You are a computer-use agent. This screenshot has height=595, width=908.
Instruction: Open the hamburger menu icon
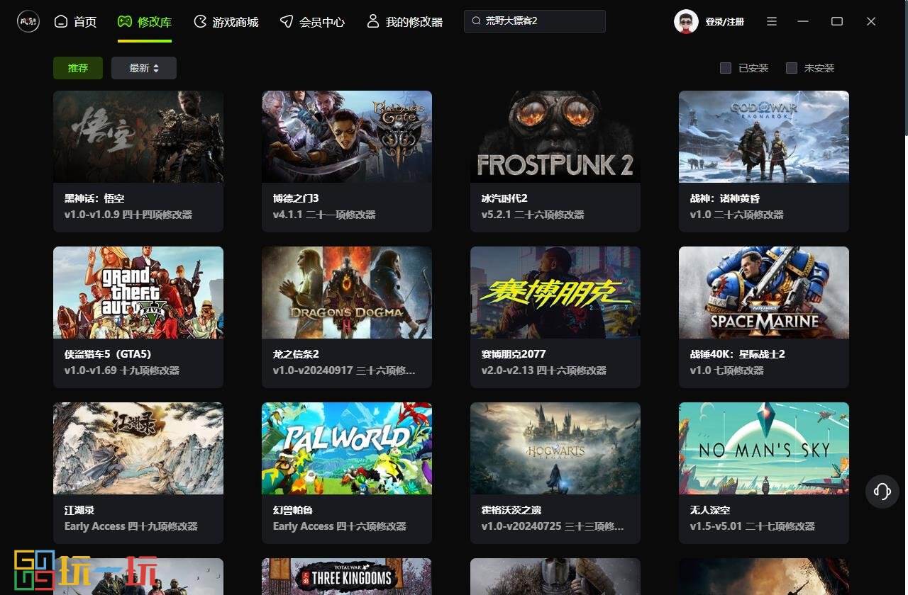[x=772, y=21]
